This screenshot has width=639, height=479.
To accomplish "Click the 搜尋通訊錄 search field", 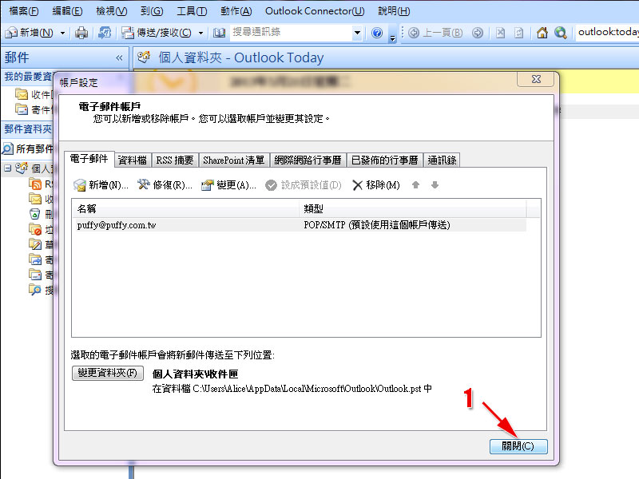I will pos(292,32).
